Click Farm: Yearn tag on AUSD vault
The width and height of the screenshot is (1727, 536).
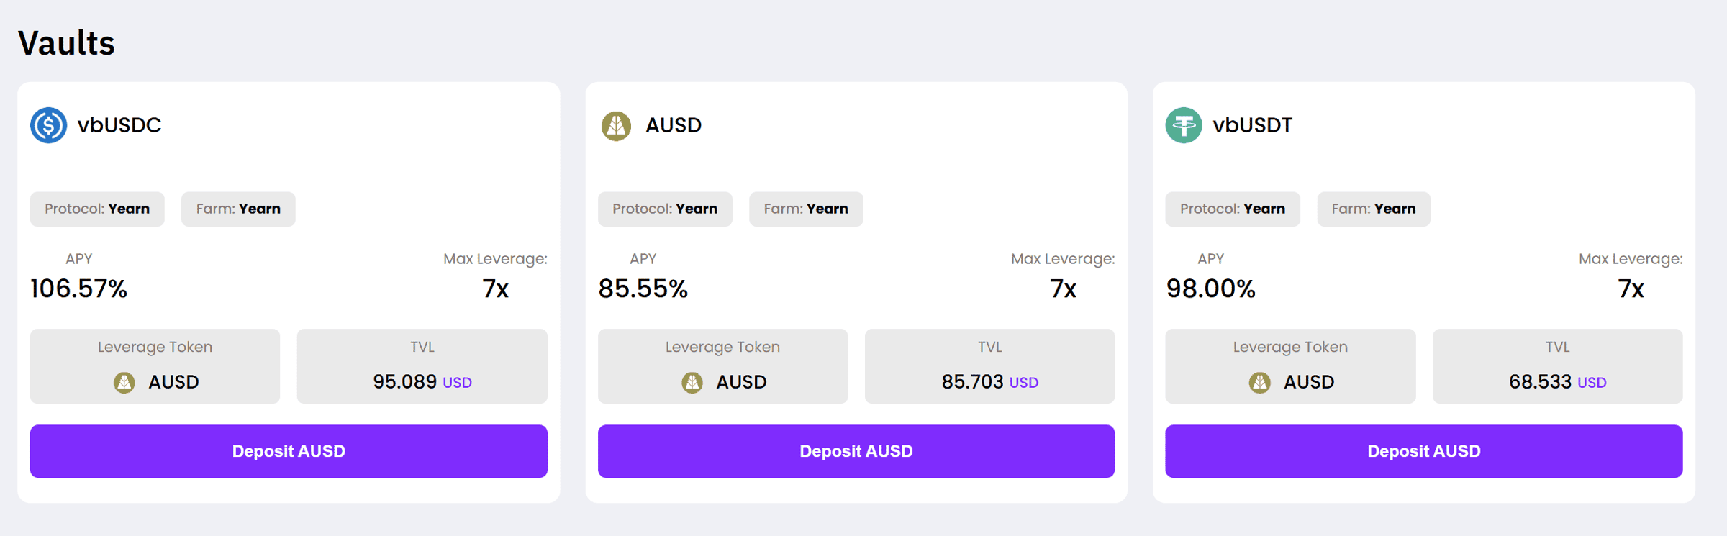tap(806, 209)
